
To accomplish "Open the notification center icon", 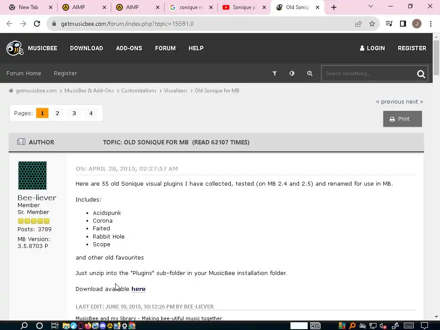I will [425, 326].
